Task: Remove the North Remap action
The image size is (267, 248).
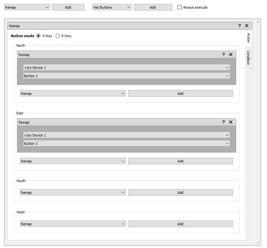Action: coord(231,54)
